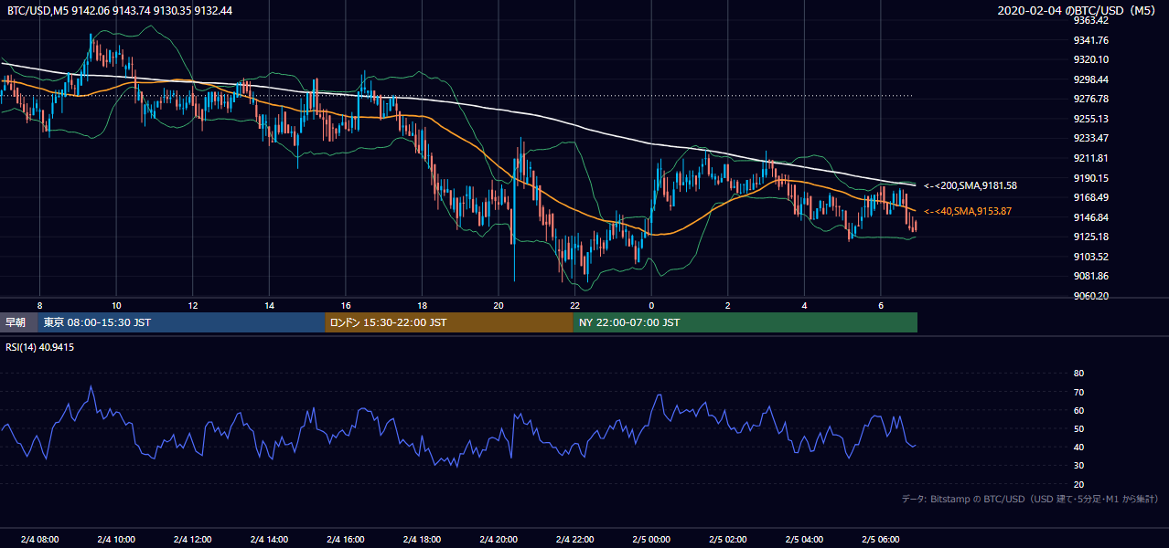Click price axis label 9190.15
Image resolution: width=1169 pixels, height=548 pixels.
1091,178
